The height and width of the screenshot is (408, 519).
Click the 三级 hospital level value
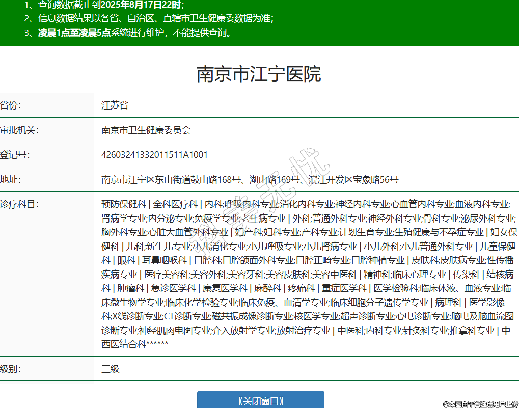coord(110,369)
